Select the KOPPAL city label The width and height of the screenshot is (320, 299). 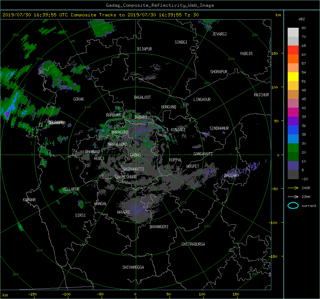tap(176, 160)
